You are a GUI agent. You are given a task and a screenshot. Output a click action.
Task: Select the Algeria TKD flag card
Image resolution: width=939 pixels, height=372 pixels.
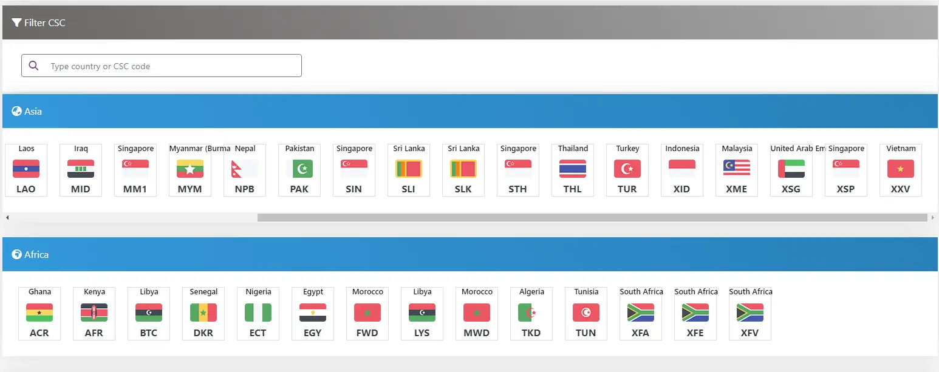tap(531, 314)
